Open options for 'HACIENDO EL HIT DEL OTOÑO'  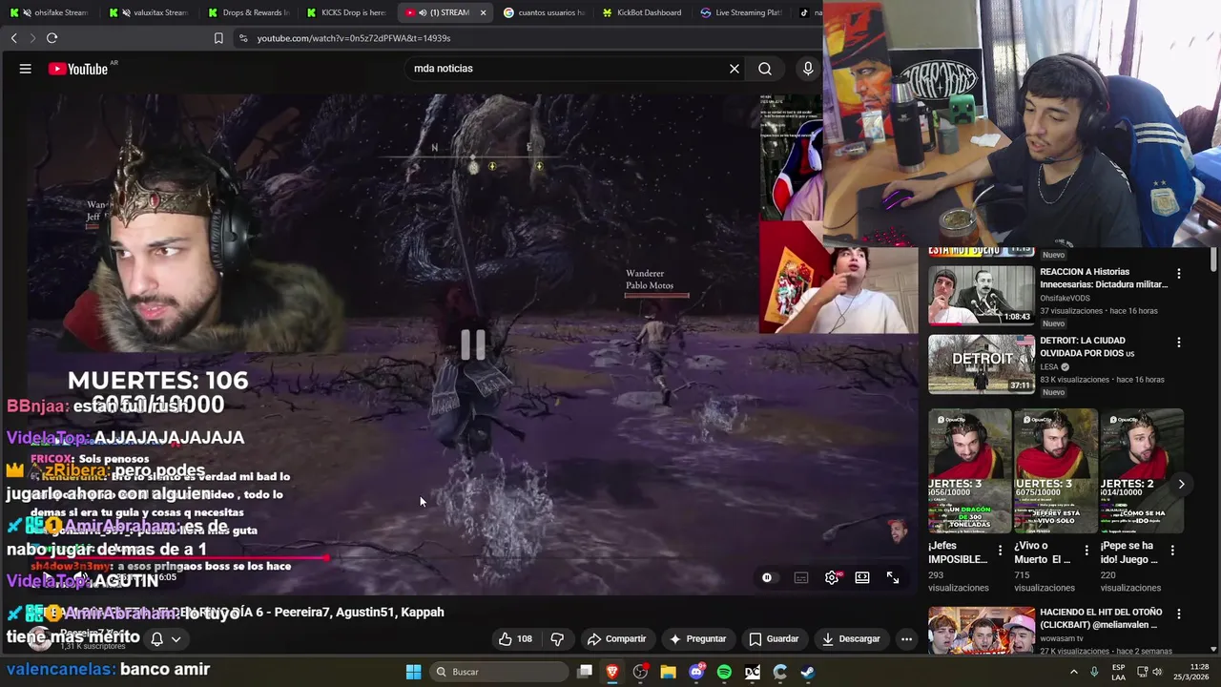pyautogui.click(x=1179, y=614)
